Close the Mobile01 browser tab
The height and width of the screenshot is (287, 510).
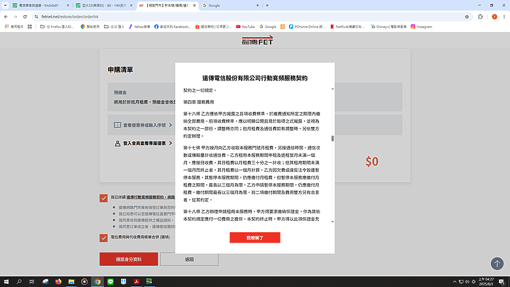67,5
